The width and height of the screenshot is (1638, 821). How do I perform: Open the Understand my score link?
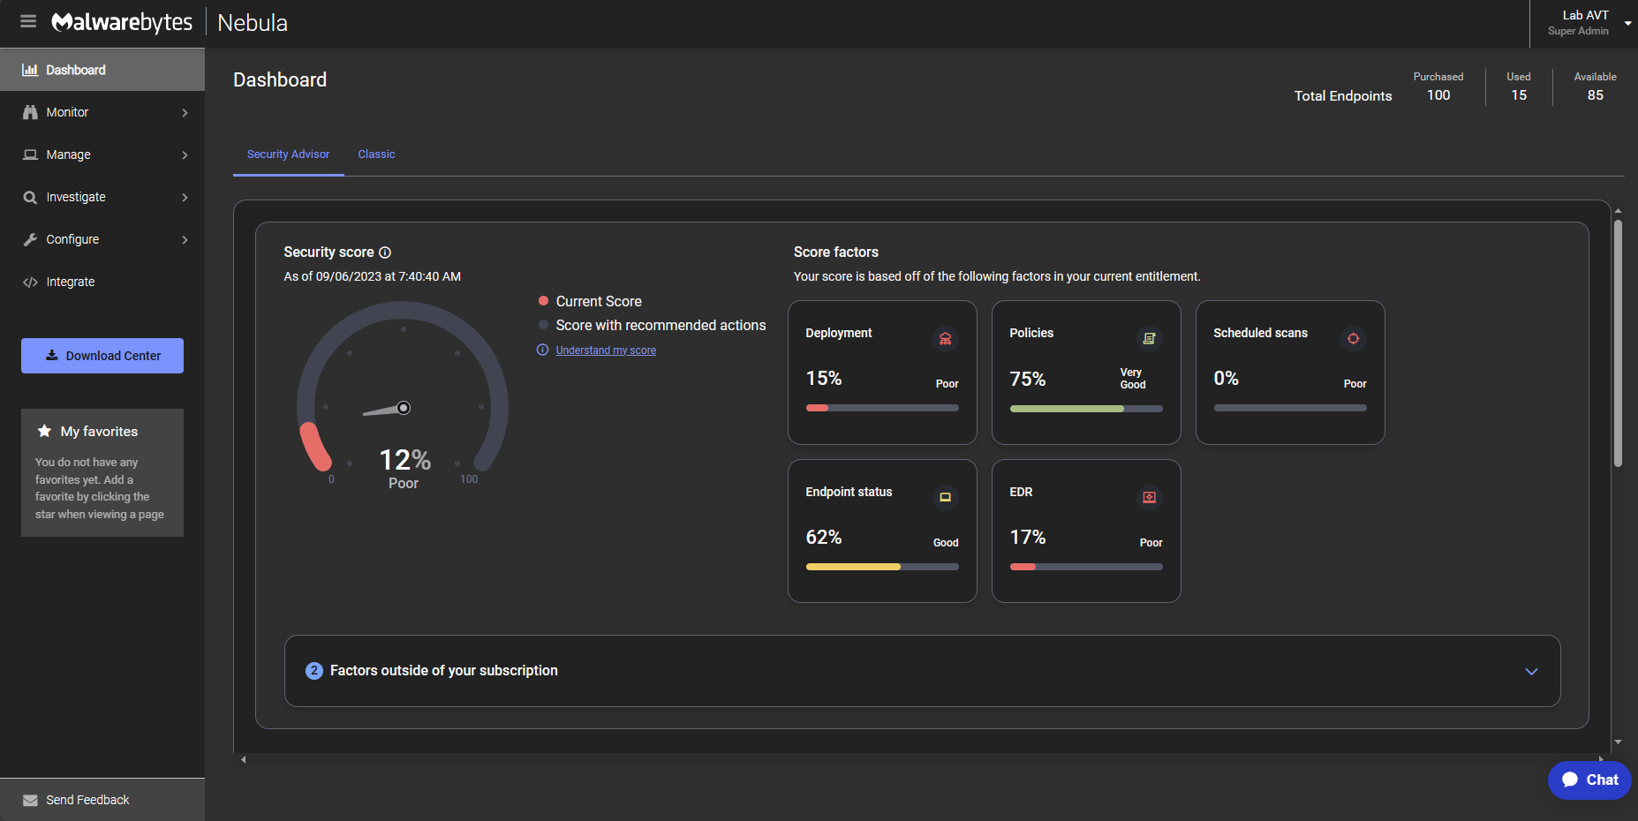605,350
